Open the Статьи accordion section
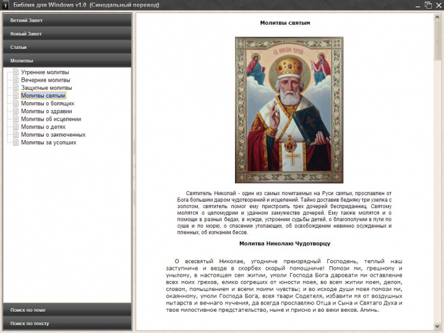The height and width of the screenshot is (333, 444). coord(67,47)
